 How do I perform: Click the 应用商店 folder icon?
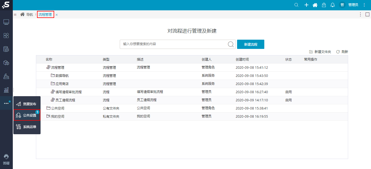click(53, 84)
